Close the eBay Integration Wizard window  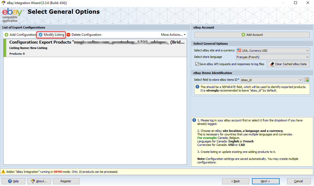pyautogui.click(x=308, y=3)
